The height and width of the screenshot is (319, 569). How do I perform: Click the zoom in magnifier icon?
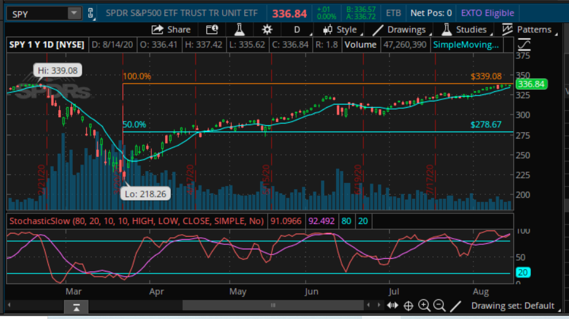424,306
